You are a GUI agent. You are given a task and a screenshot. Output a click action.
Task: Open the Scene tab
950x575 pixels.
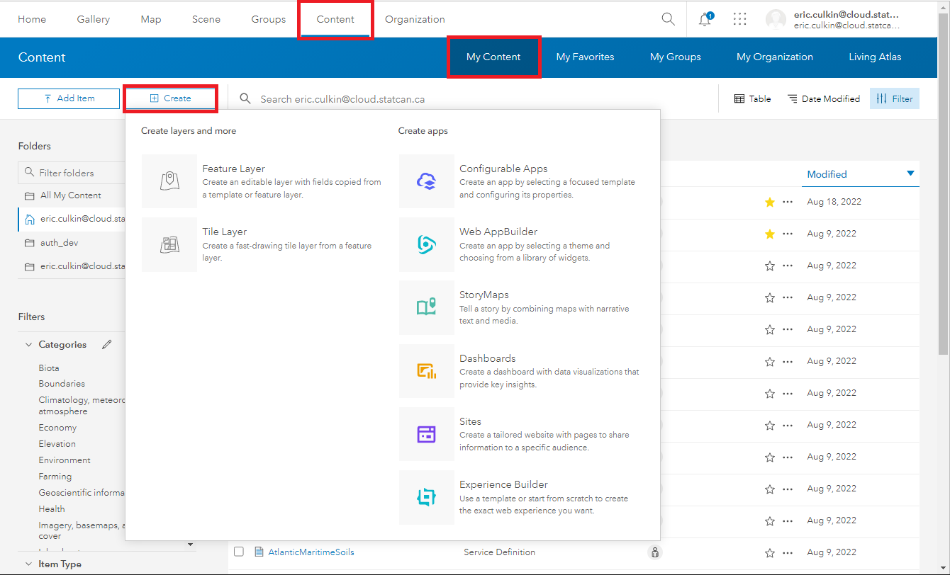(206, 19)
